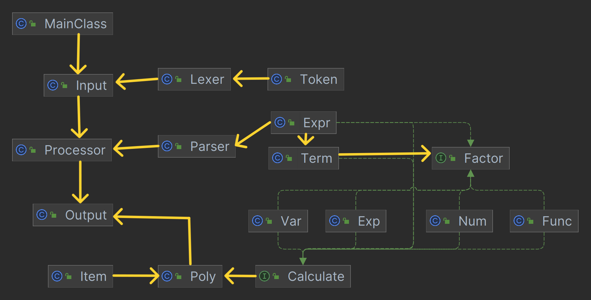The height and width of the screenshot is (300, 591).
Task: Select the Processor class node
Action: (x=62, y=150)
